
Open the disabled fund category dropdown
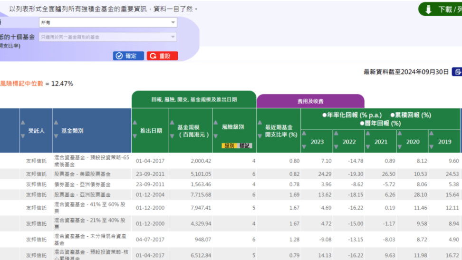107,37
